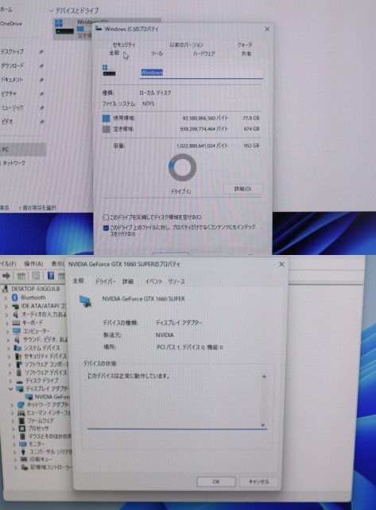
Task: Click ファームウェア icon in tree
Action: click(x=21, y=421)
